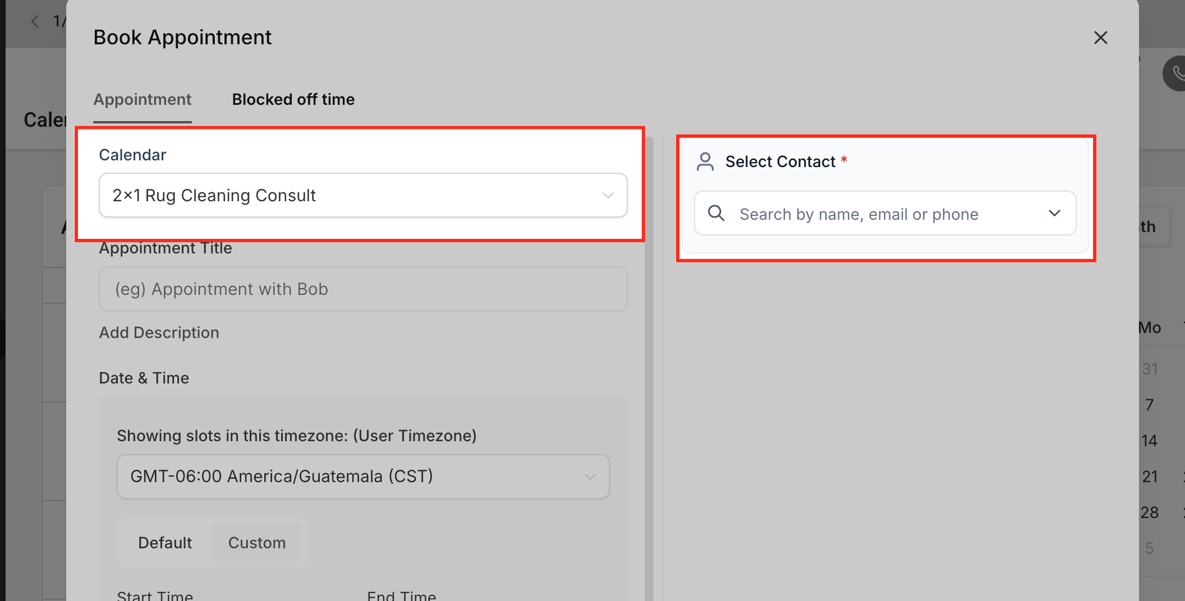Click the back chevron arrow at top left
The width and height of the screenshot is (1185, 601).
35,22
